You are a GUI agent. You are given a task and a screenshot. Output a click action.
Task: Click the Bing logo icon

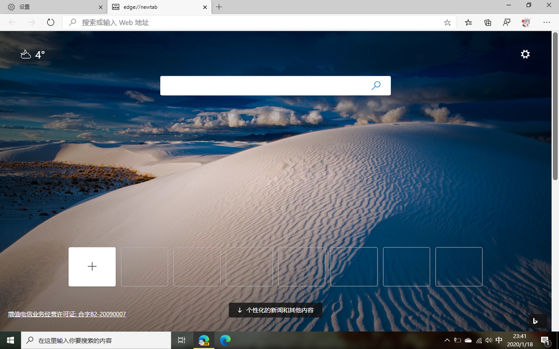click(x=535, y=321)
